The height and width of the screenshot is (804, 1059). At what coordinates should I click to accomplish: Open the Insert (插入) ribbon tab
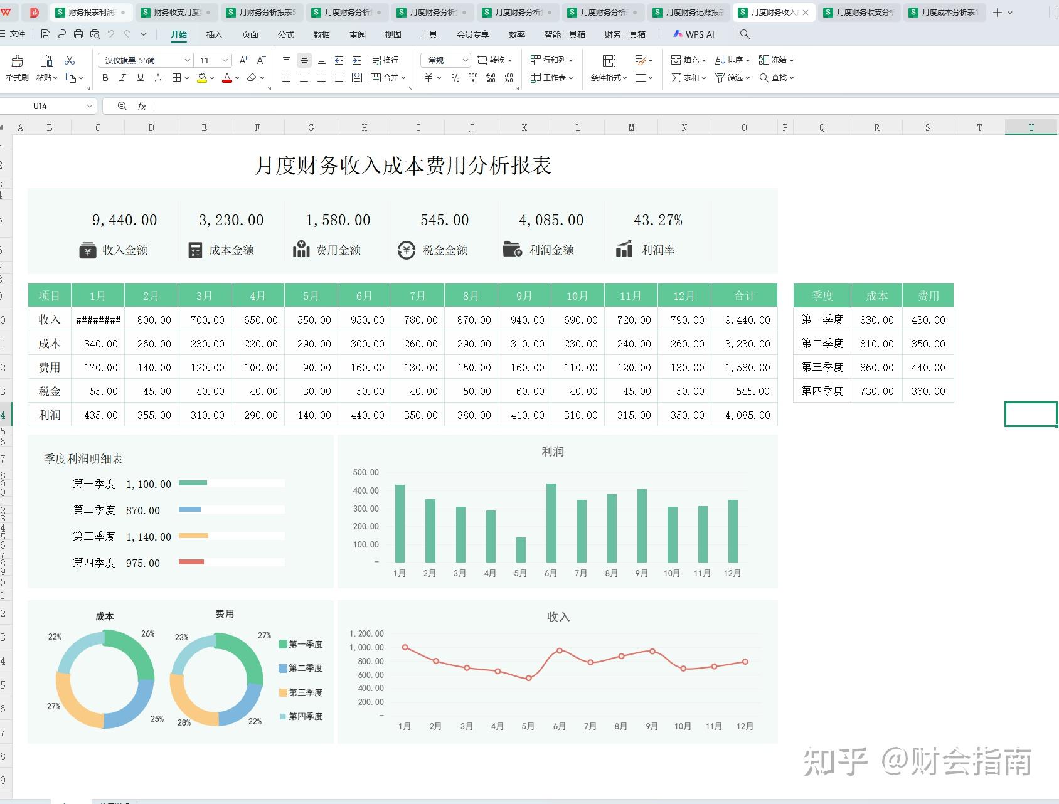click(x=215, y=34)
